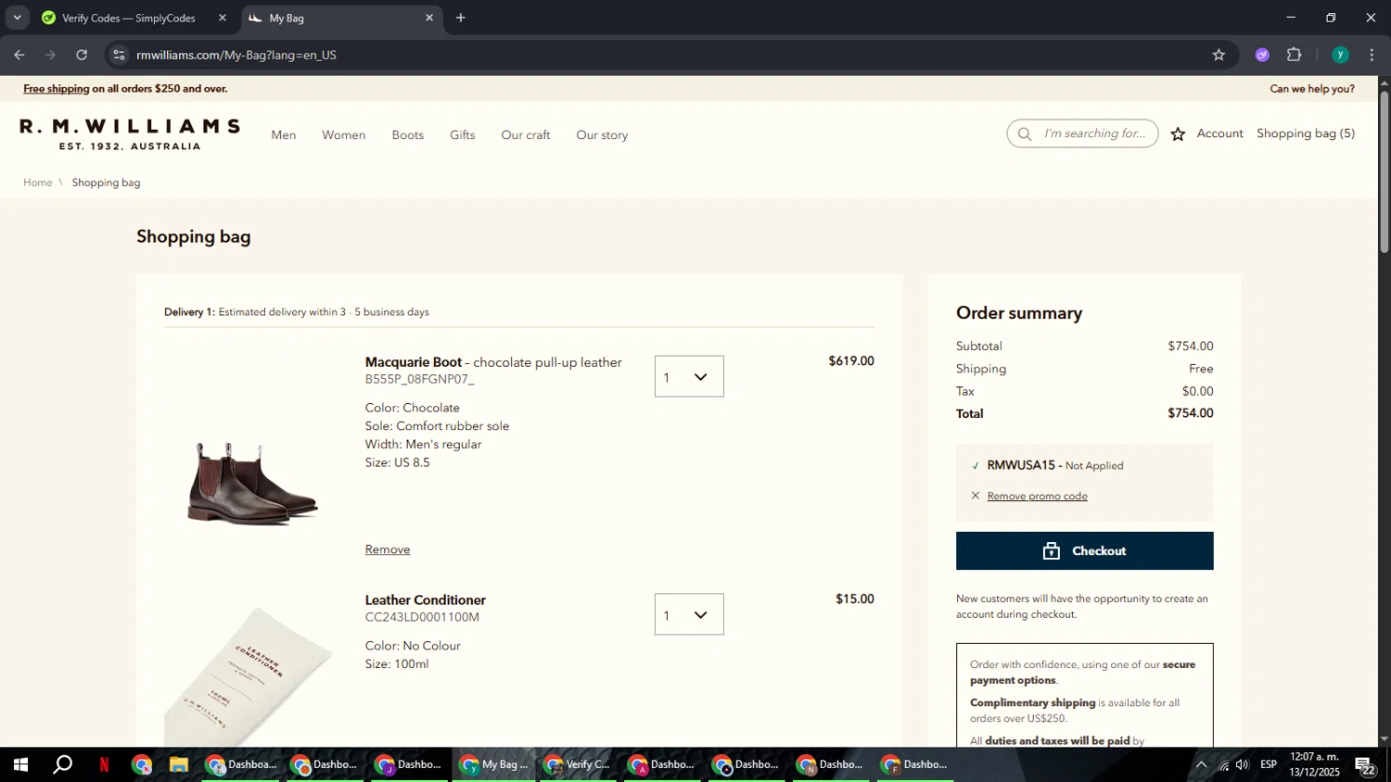Open notification center icon
Image resolution: width=1391 pixels, height=782 pixels.
coord(1365,765)
